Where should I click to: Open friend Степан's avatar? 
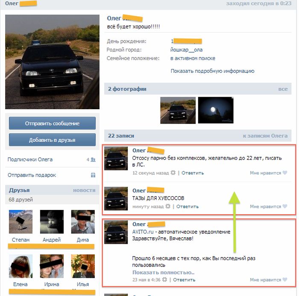pos(21,221)
